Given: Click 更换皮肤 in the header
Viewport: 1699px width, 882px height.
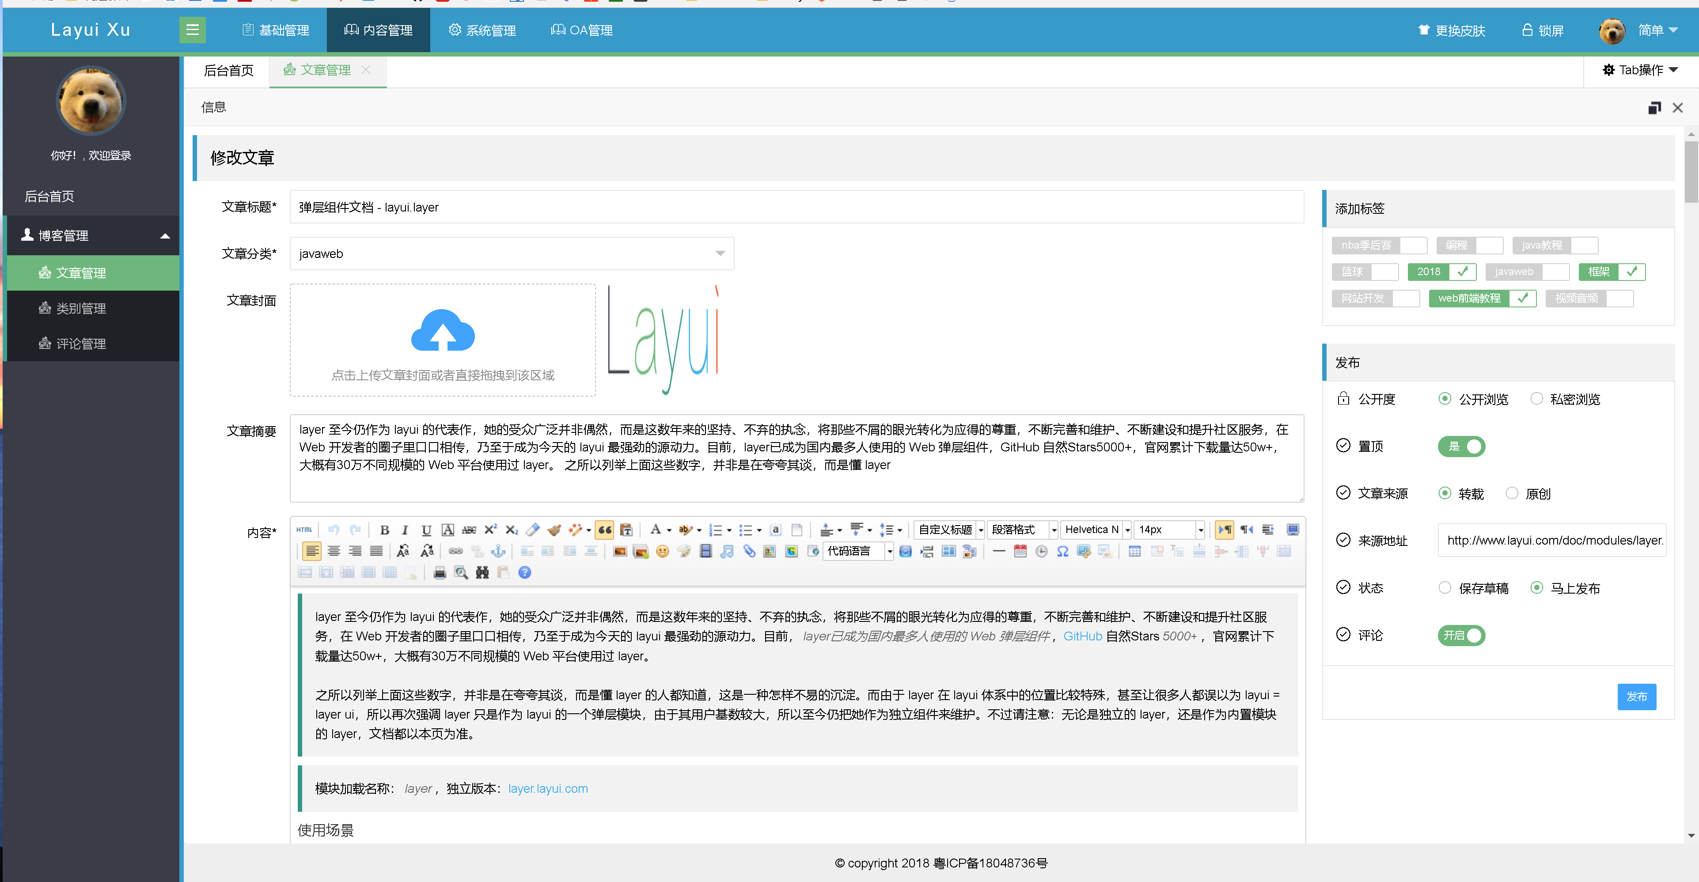Looking at the screenshot, I should tap(1452, 30).
